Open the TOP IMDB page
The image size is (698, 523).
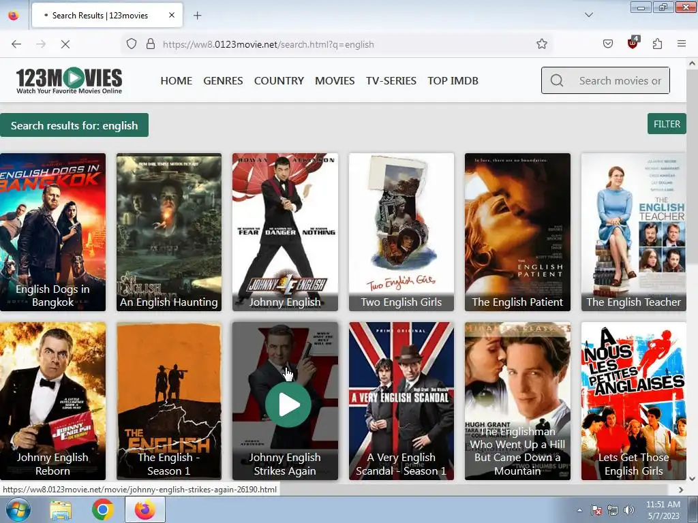coord(453,80)
